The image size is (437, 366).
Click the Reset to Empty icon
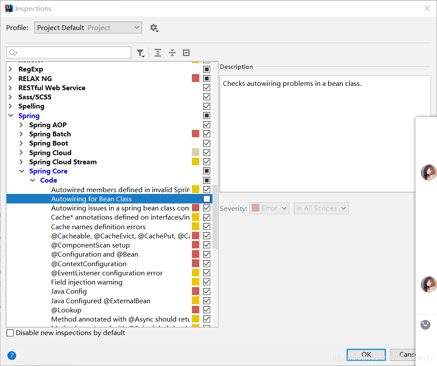(x=186, y=53)
